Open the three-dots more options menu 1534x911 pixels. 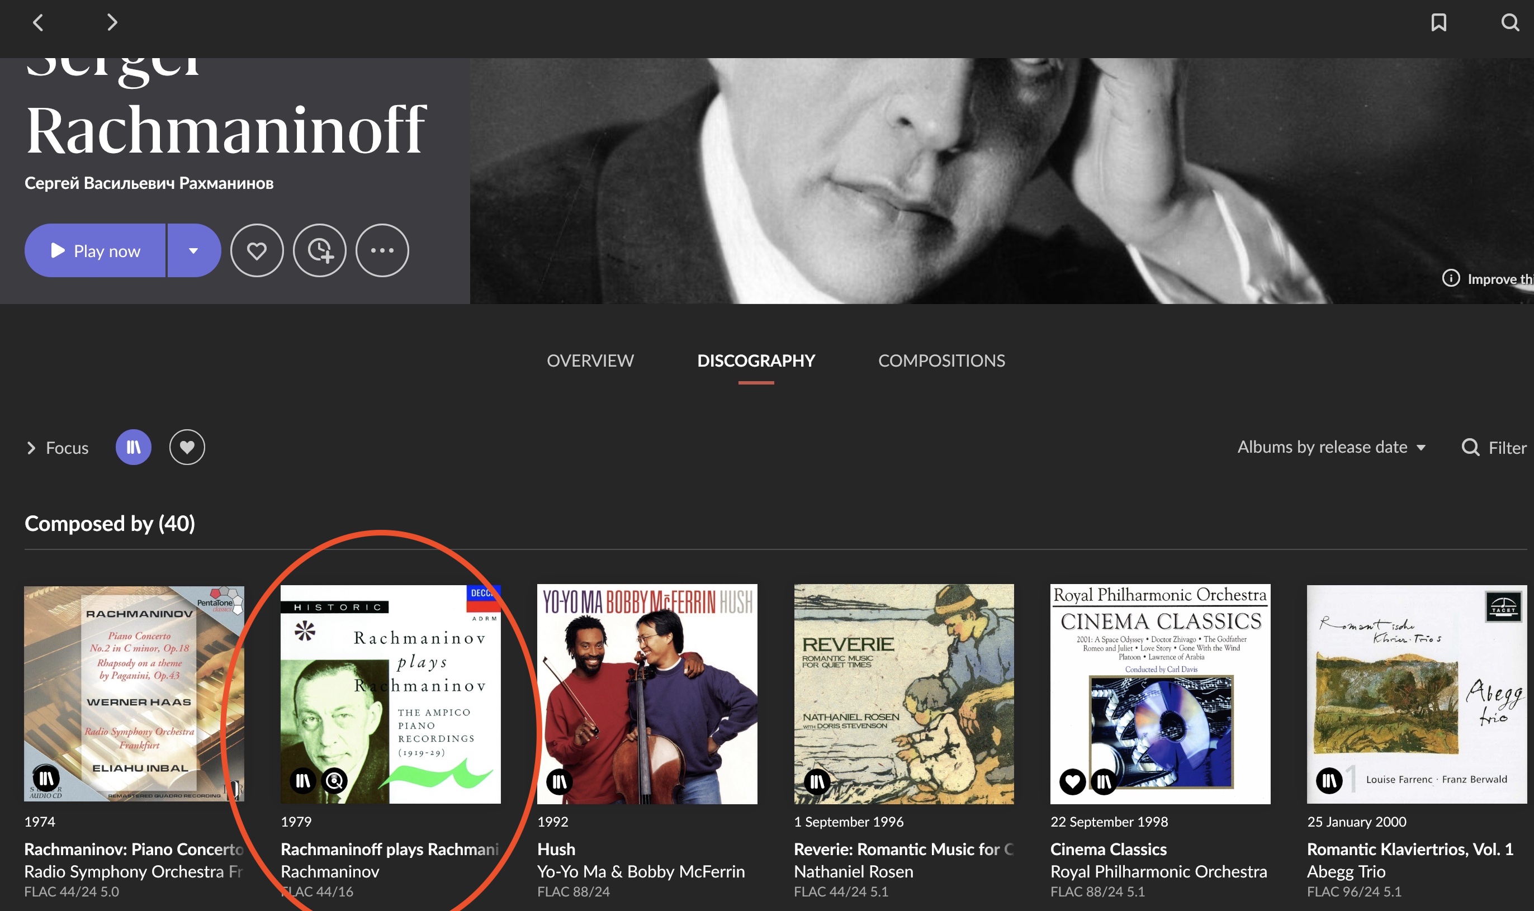pyautogui.click(x=382, y=250)
